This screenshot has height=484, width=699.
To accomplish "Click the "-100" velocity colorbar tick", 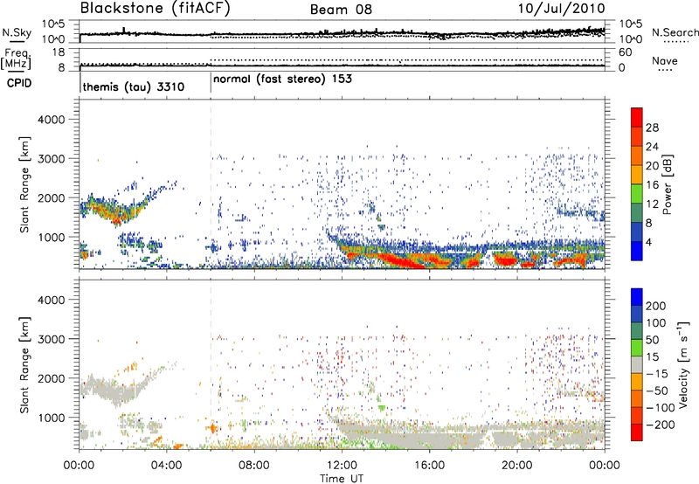I will pyautogui.click(x=660, y=408).
